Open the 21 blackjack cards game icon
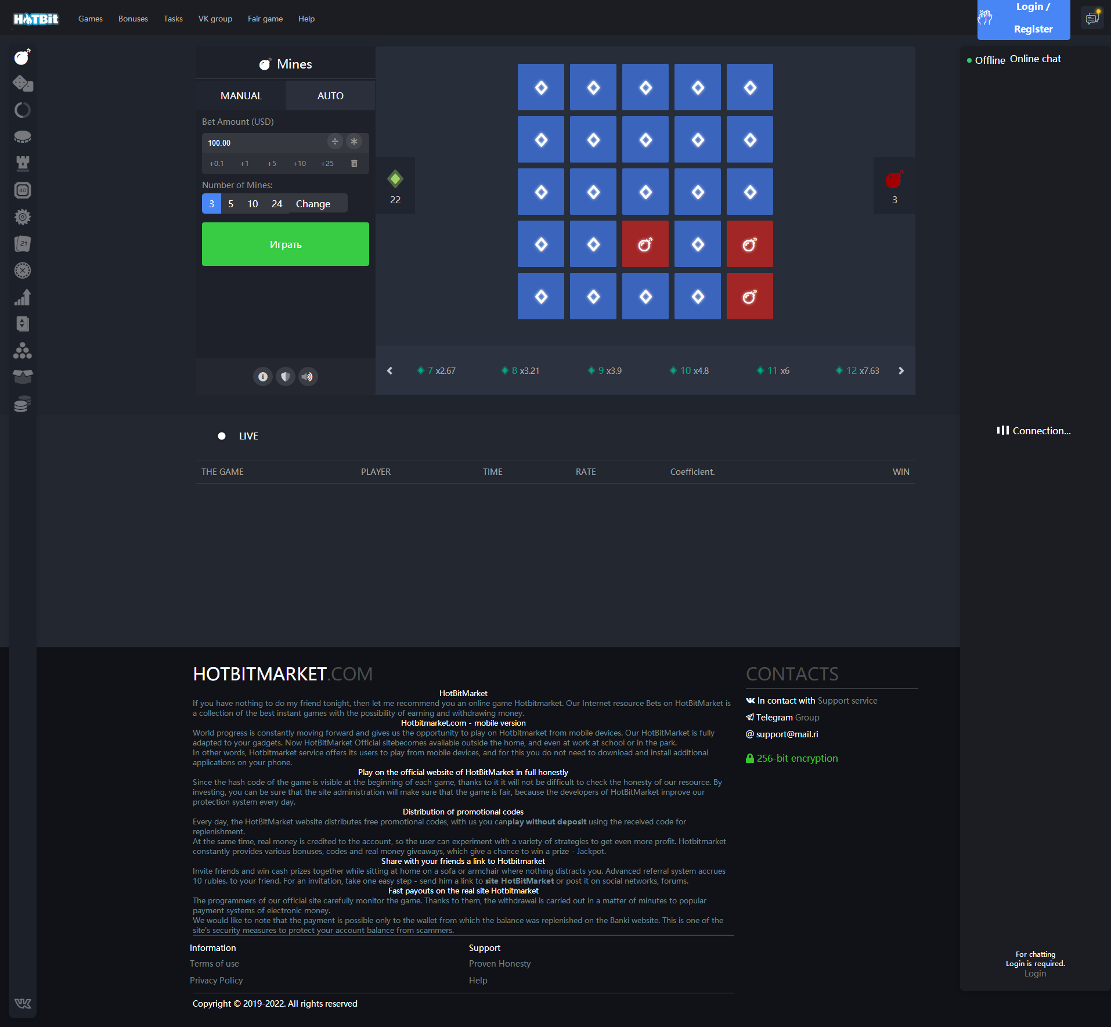 point(23,244)
